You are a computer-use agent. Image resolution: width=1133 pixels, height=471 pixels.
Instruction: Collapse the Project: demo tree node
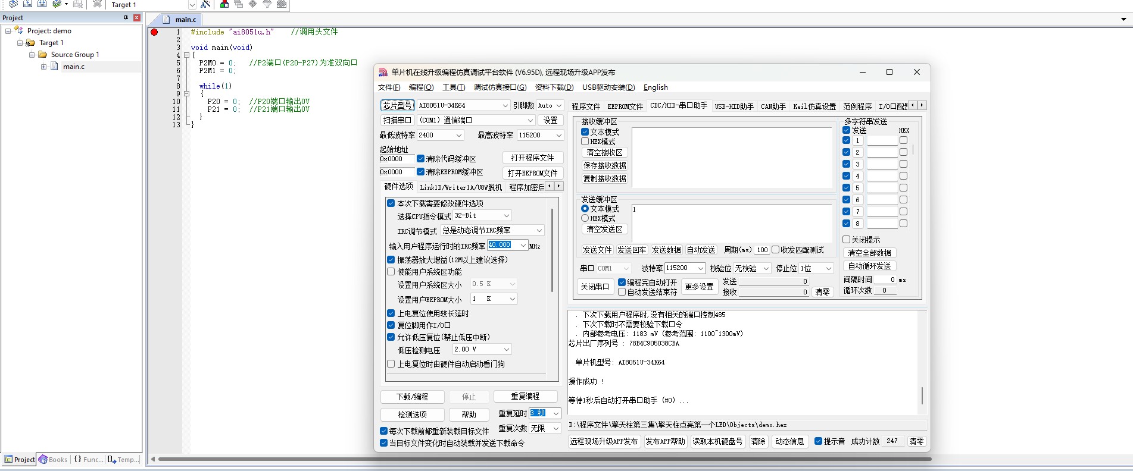point(8,31)
